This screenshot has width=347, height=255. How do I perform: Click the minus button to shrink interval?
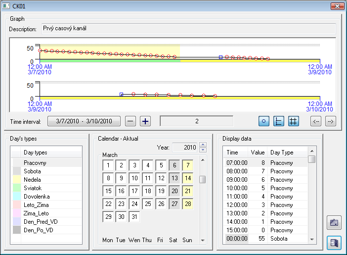(x=130, y=121)
